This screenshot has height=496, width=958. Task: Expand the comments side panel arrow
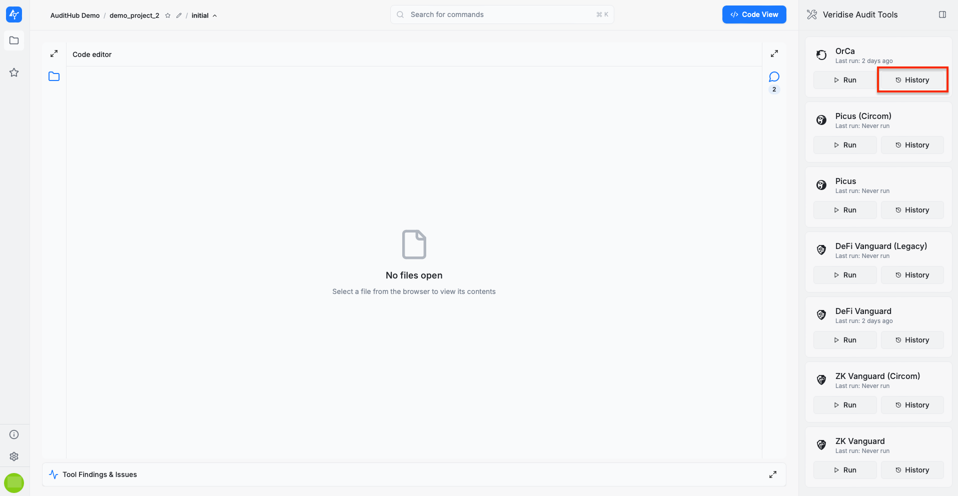click(x=774, y=53)
